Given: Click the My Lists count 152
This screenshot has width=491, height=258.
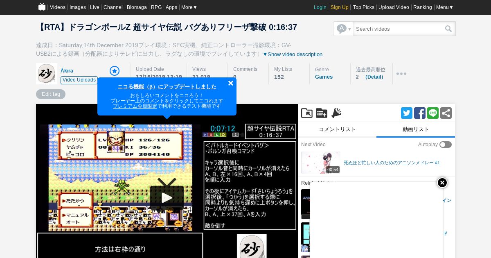Looking at the screenshot, I should coord(279,77).
